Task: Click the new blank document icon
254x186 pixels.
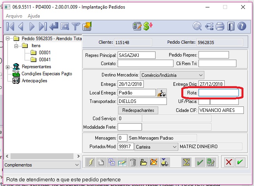Action: 101,162
